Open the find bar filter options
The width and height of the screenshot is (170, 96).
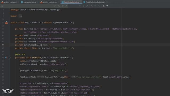coord(107,6)
